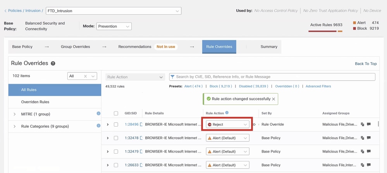Open comments icon for rule 1:28496
The image size is (387, 173).
coord(369,125)
